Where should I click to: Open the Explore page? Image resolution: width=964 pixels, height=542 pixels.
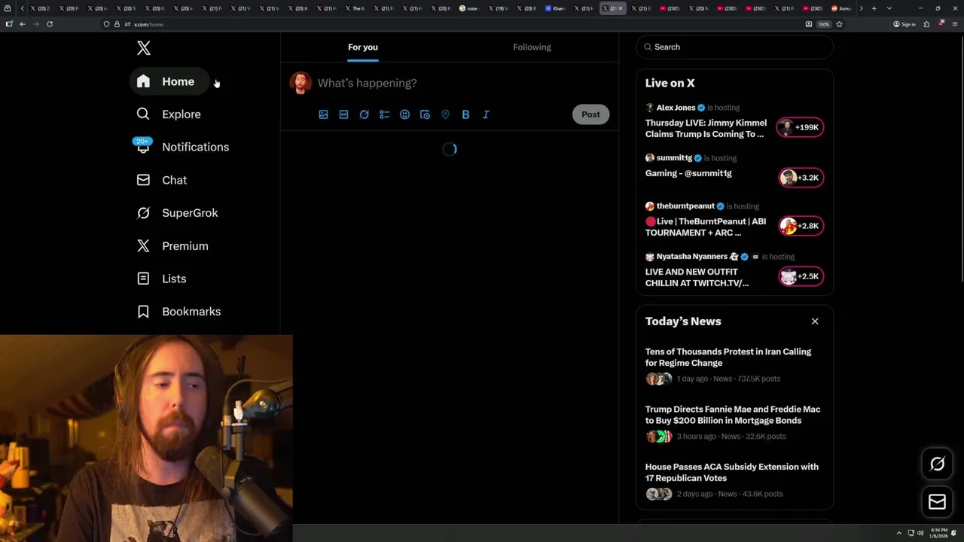coord(169,114)
